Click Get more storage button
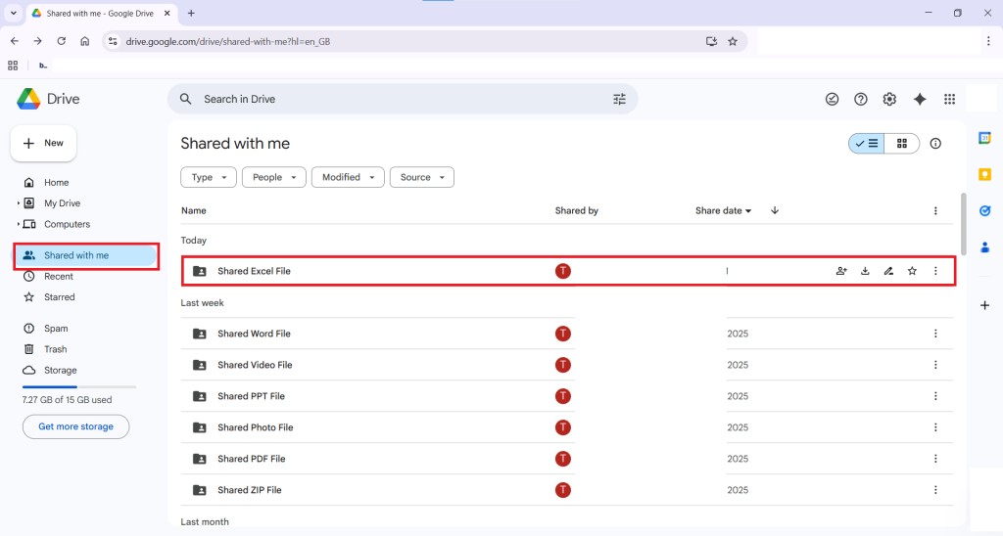The width and height of the screenshot is (1003, 536). click(75, 426)
